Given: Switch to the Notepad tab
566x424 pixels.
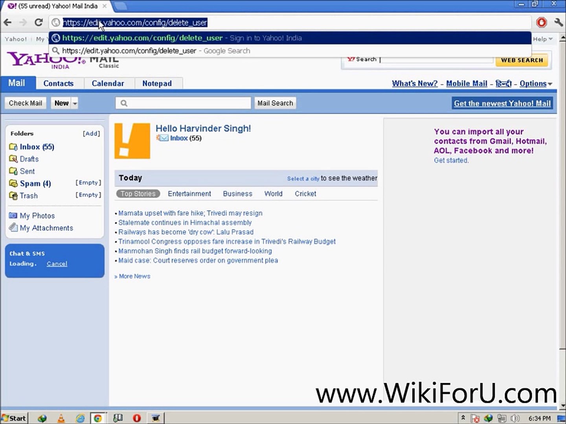Looking at the screenshot, I should click(157, 84).
